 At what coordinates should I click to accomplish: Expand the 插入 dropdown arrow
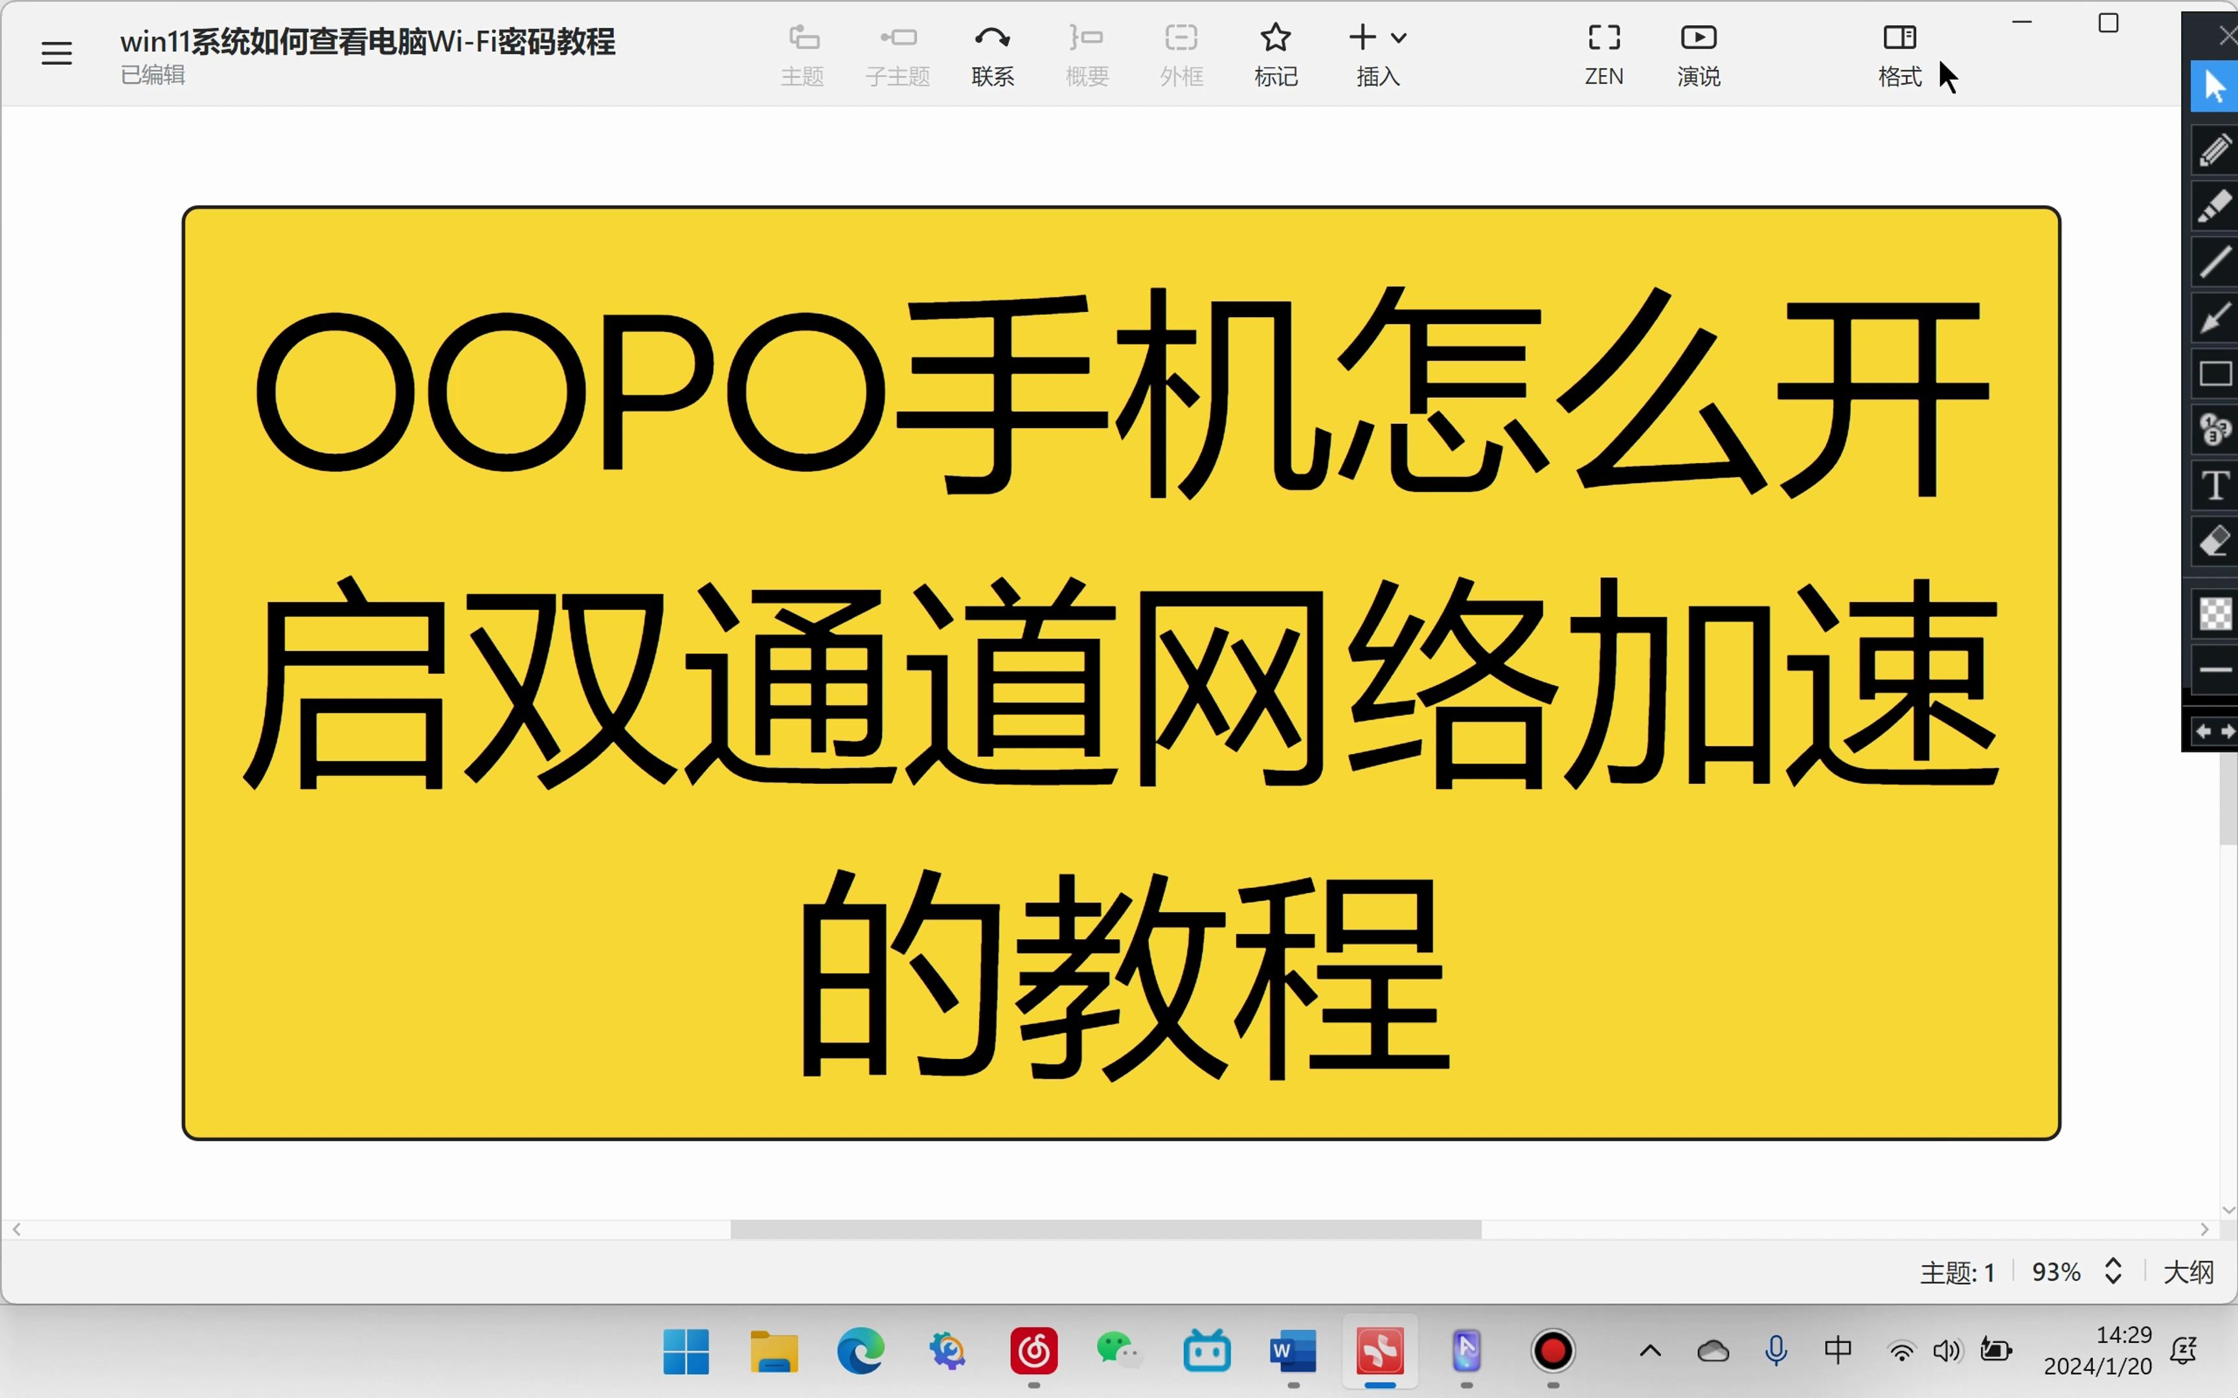[x=1399, y=39]
